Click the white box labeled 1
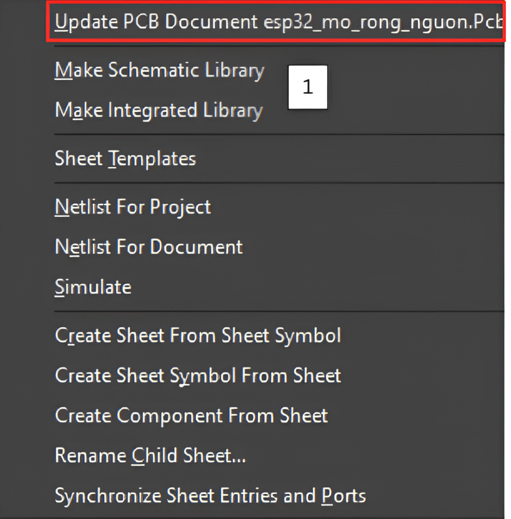511x519 pixels. point(308,87)
